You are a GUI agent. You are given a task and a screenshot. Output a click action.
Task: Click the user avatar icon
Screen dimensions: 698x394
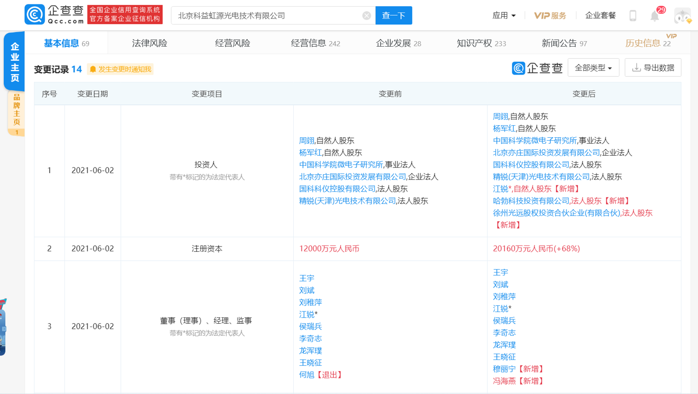tap(682, 16)
